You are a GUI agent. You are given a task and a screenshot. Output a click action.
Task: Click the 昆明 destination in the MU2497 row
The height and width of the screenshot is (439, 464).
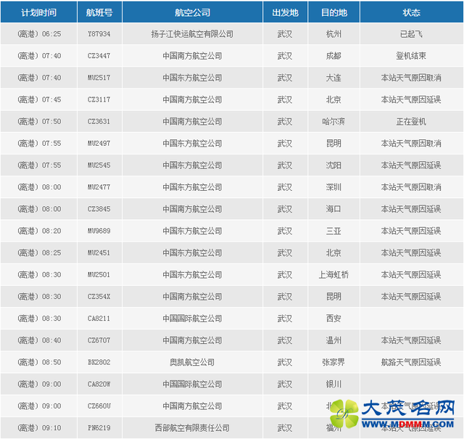[333, 144]
